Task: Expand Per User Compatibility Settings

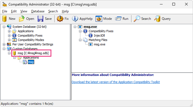Action: coord(4,44)
